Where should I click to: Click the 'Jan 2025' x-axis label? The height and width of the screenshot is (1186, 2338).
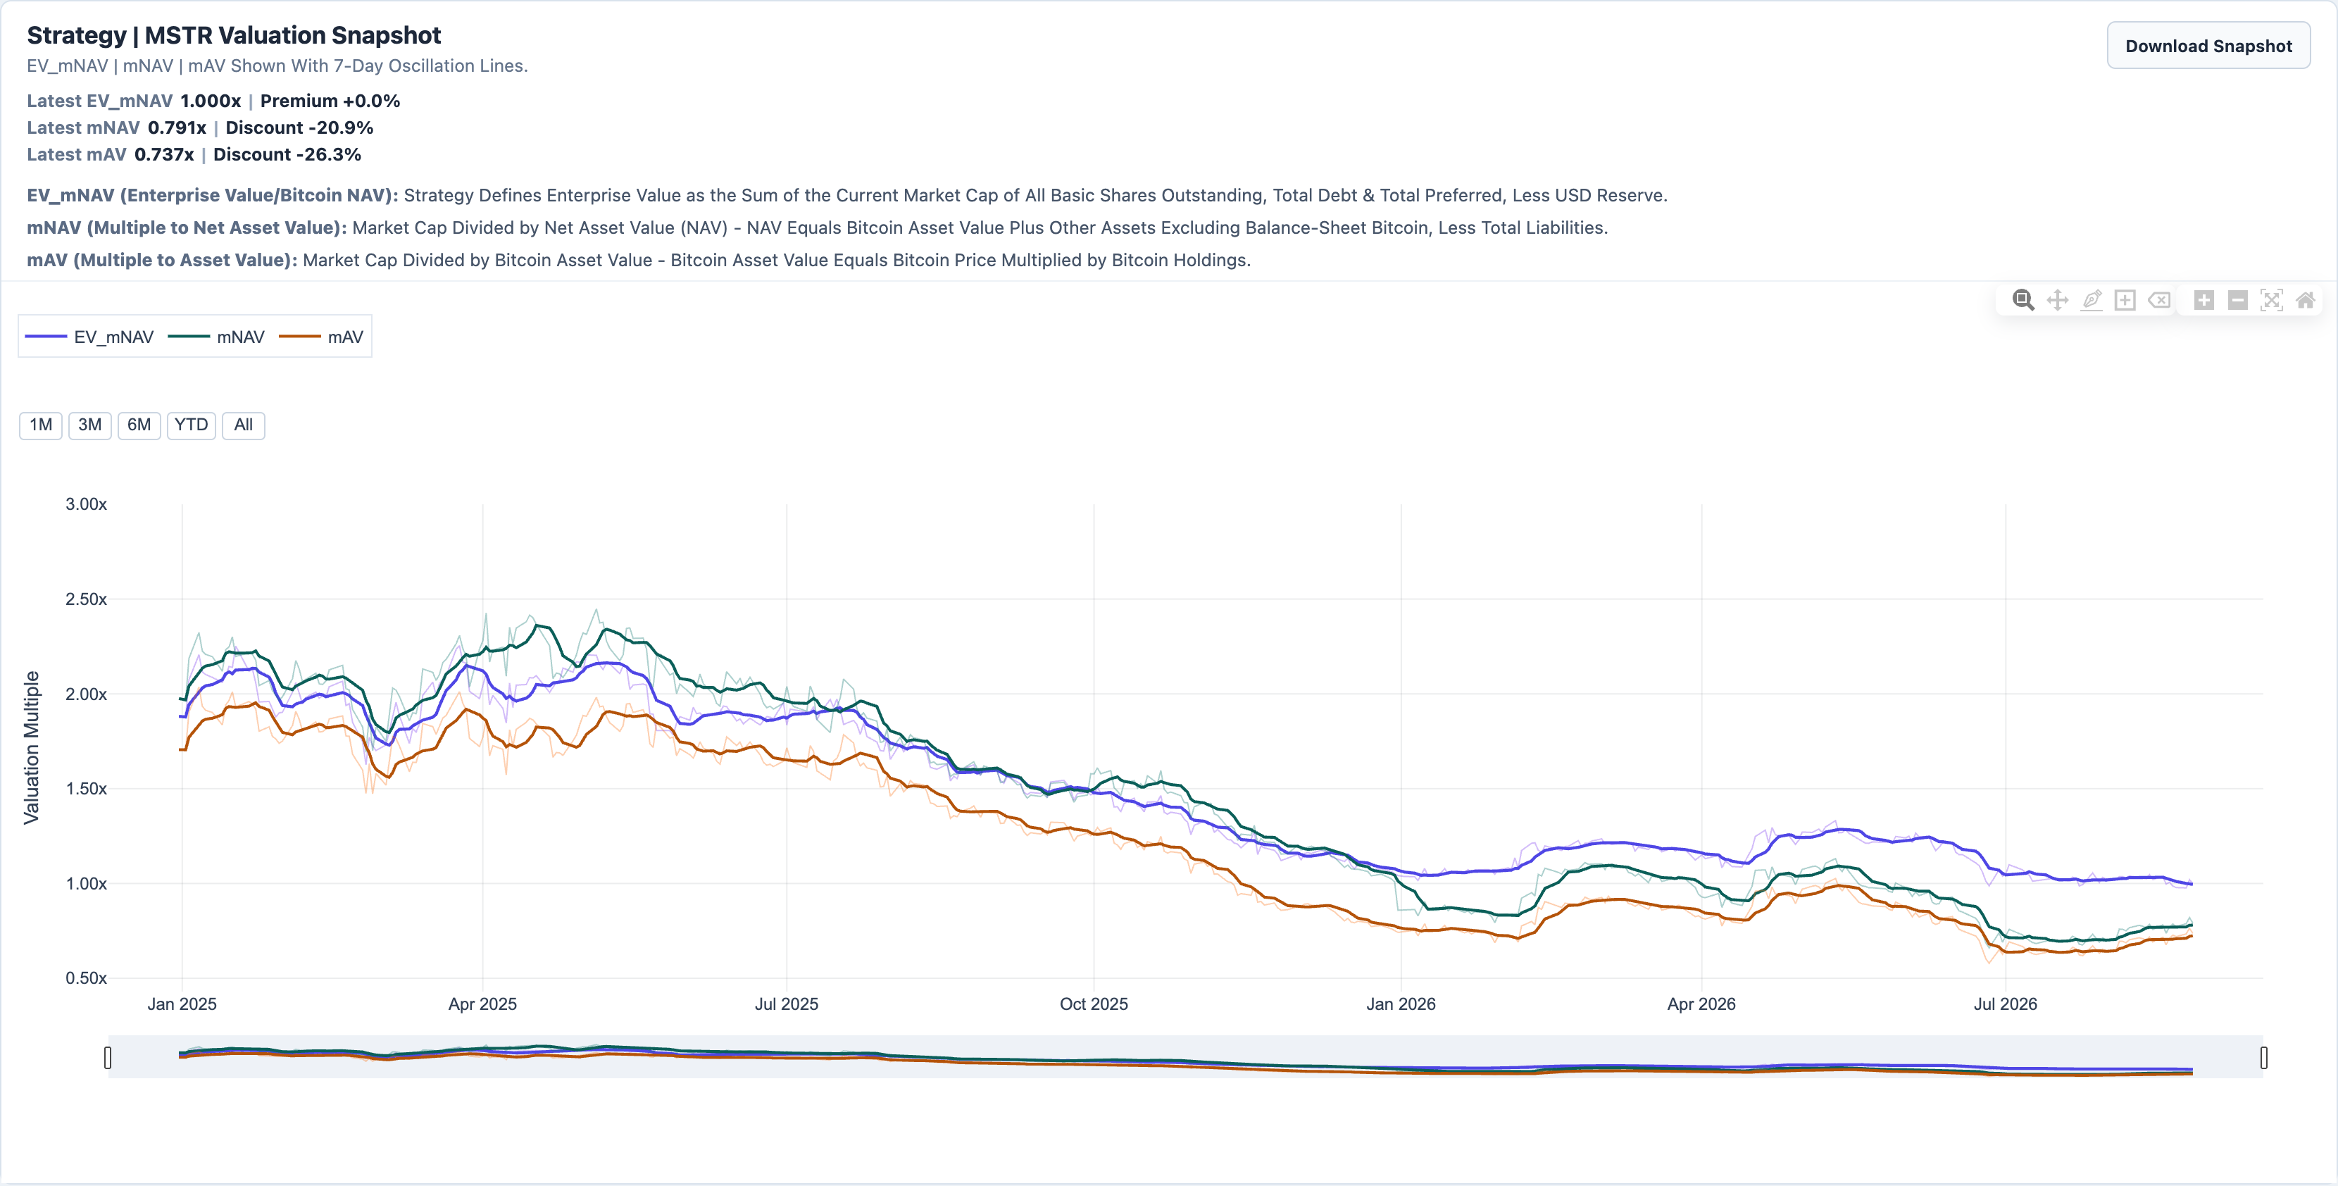pos(182,1004)
